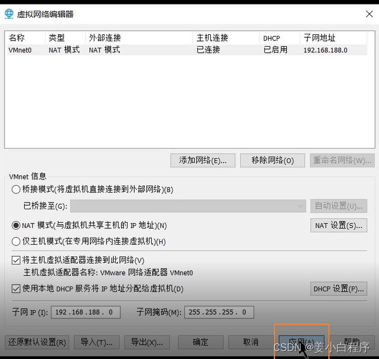Click the 重命名网络(W)... button
The width and height of the screenshot is (379, 359).
(x=342, y=160)
